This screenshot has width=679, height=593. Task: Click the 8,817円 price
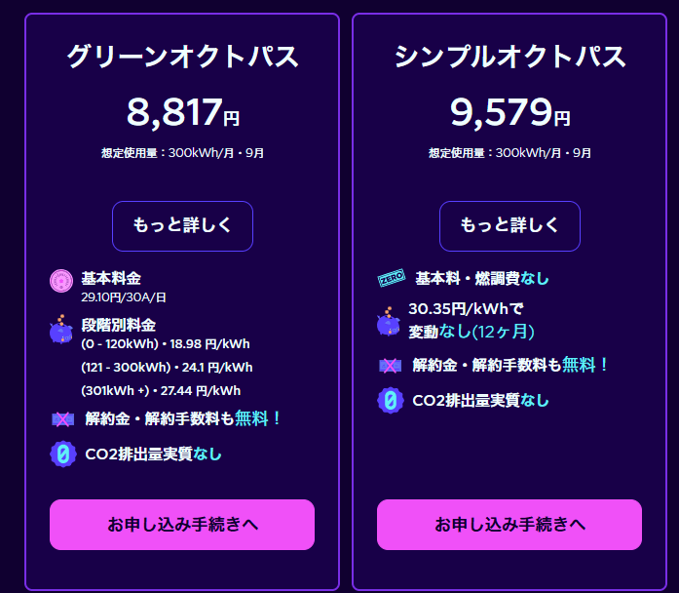(x=182, y=113)
